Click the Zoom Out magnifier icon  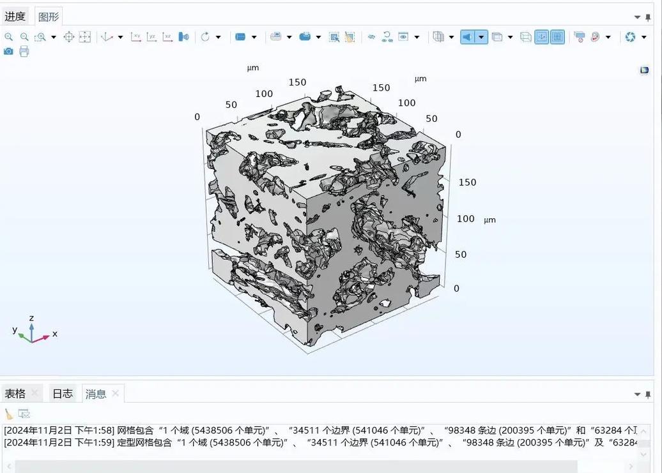24,37
